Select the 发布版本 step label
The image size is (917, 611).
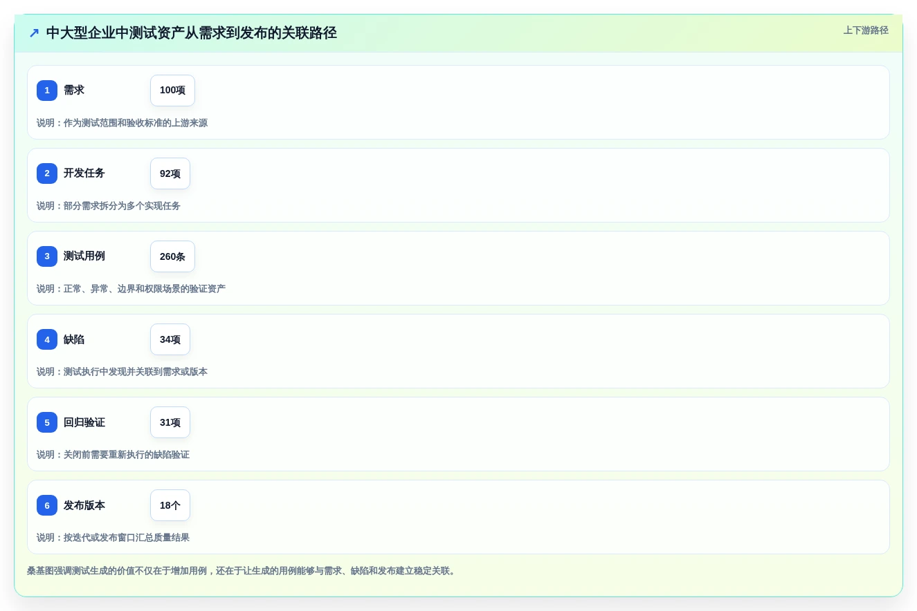point(84,505)
